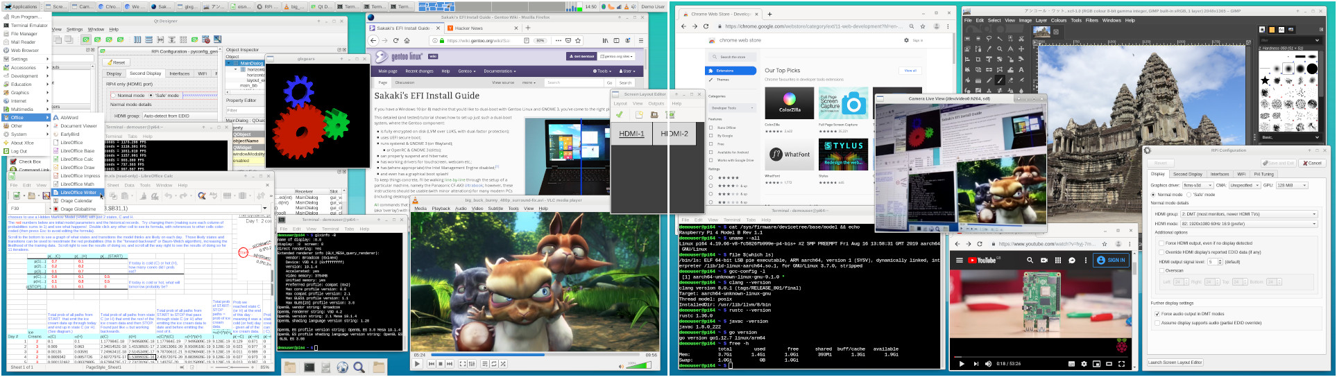Reload the Gentoo wiki page in Firefox
The height and width of the screenshot is (377, 1337).
pos(395,40)
